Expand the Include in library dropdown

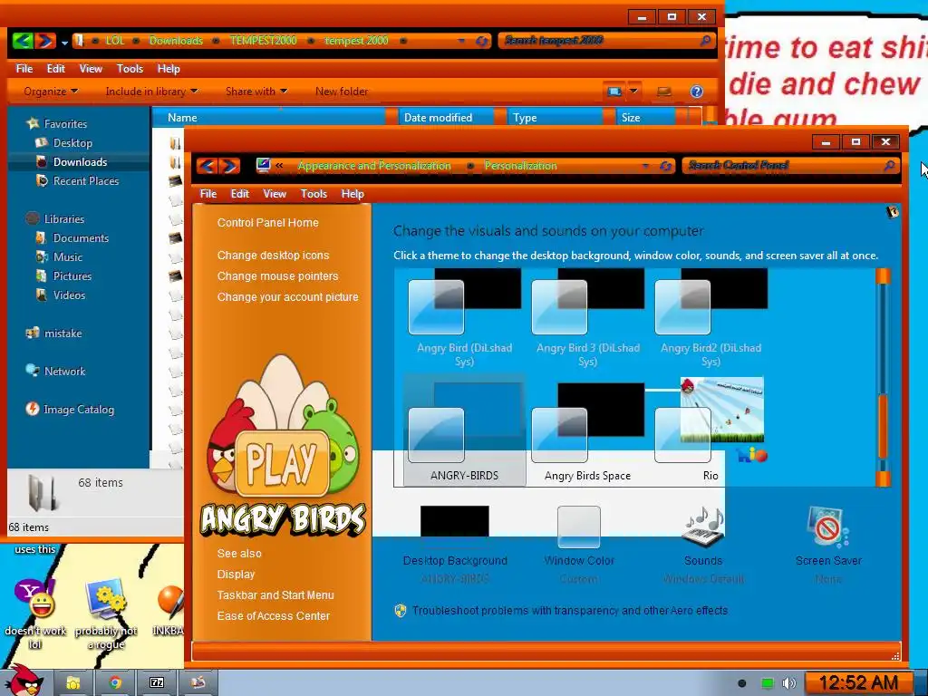point(151,92)
